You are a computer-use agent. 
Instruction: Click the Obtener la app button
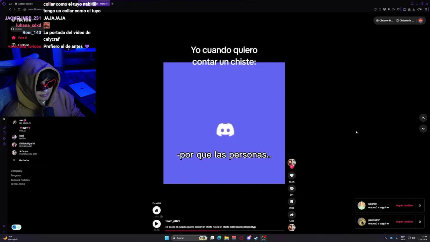coord(405,21)
